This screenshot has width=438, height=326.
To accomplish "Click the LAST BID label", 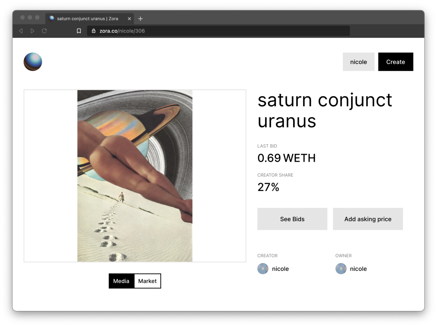I will 267,146.
